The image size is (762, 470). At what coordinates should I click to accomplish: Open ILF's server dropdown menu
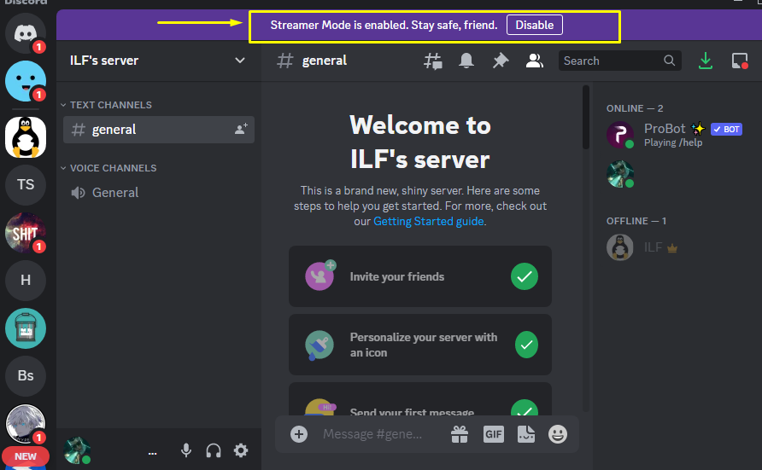(239, 61)
